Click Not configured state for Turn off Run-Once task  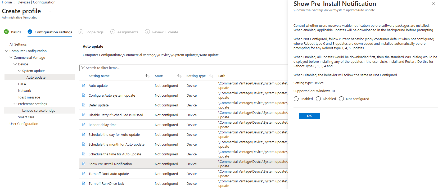[x=166, y=183]
